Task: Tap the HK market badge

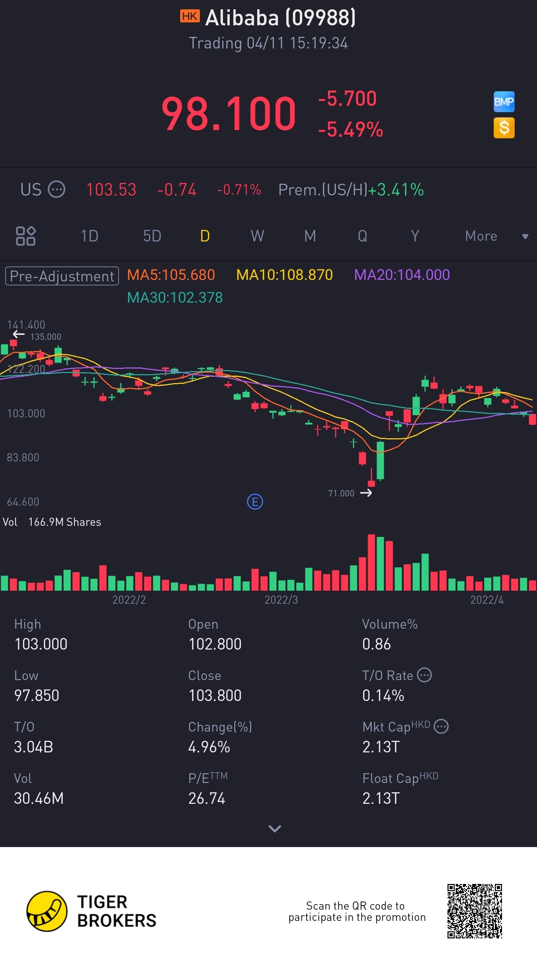Action: tap(189, 16)
